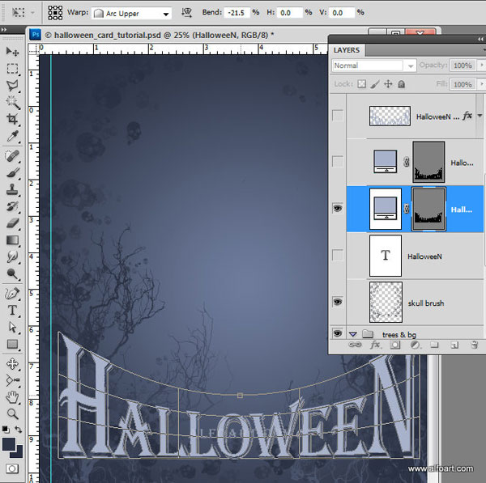
Task: Select the Brush tool
Action: tap(12, 172)
